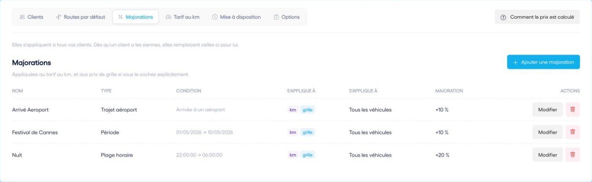This screenshot has width=592, height=182.
Task: Click the km tag in Nuit row
Action: click(293, 155)
